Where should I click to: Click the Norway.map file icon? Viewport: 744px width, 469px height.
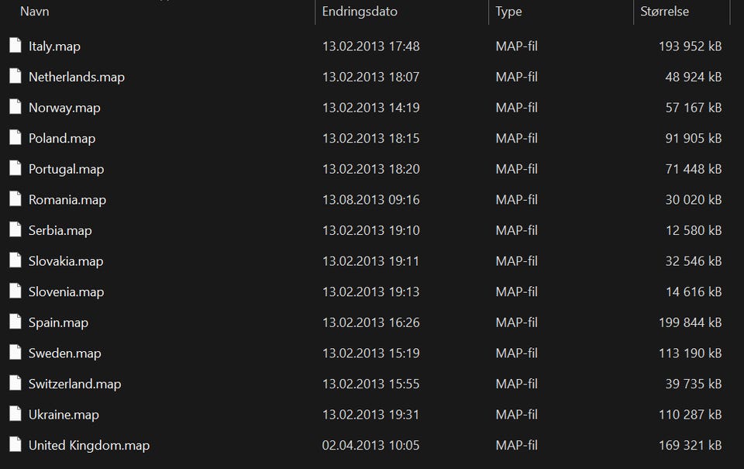tap(15, 107)
